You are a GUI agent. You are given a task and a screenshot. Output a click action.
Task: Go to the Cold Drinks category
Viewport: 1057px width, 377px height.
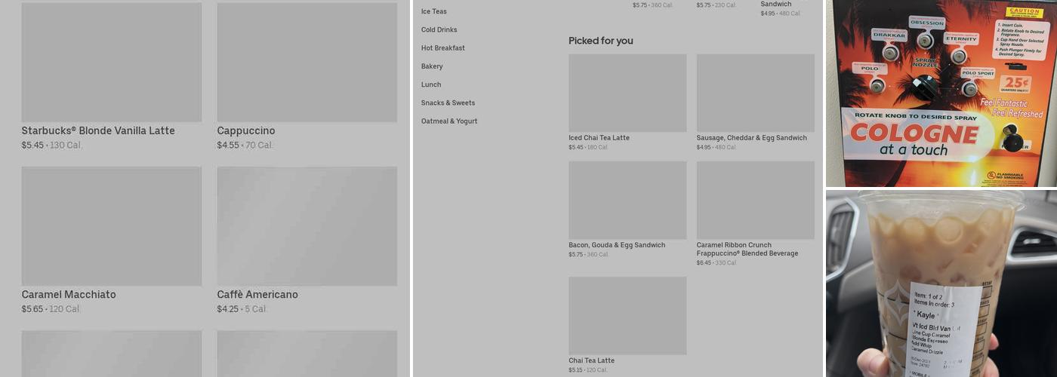(439, 29)
